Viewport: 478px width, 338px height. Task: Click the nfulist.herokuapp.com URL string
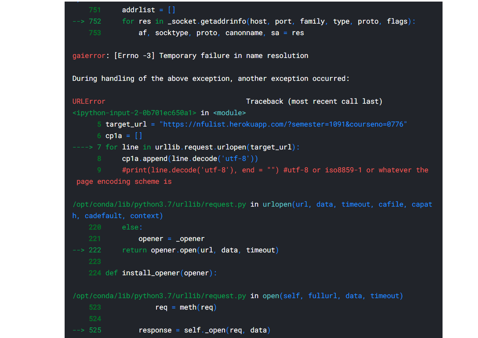[x=283, y=124]
